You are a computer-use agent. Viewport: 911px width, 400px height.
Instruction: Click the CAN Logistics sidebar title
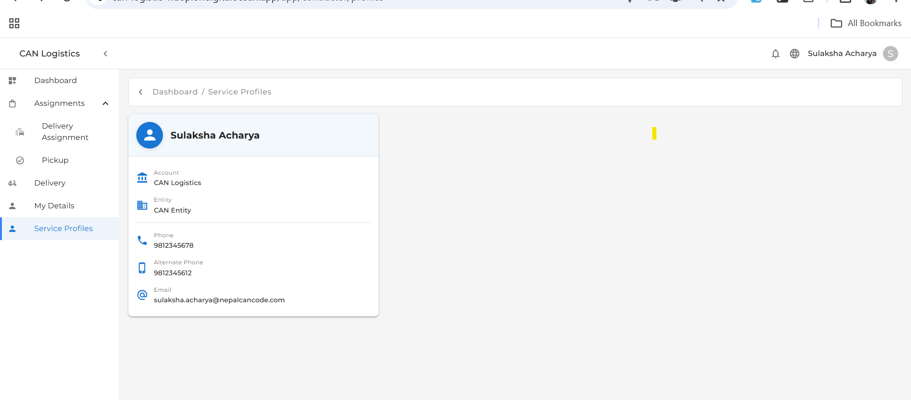(49, 54)
